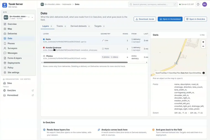Open the Surveyors sidebar icon

click(5, 48)
